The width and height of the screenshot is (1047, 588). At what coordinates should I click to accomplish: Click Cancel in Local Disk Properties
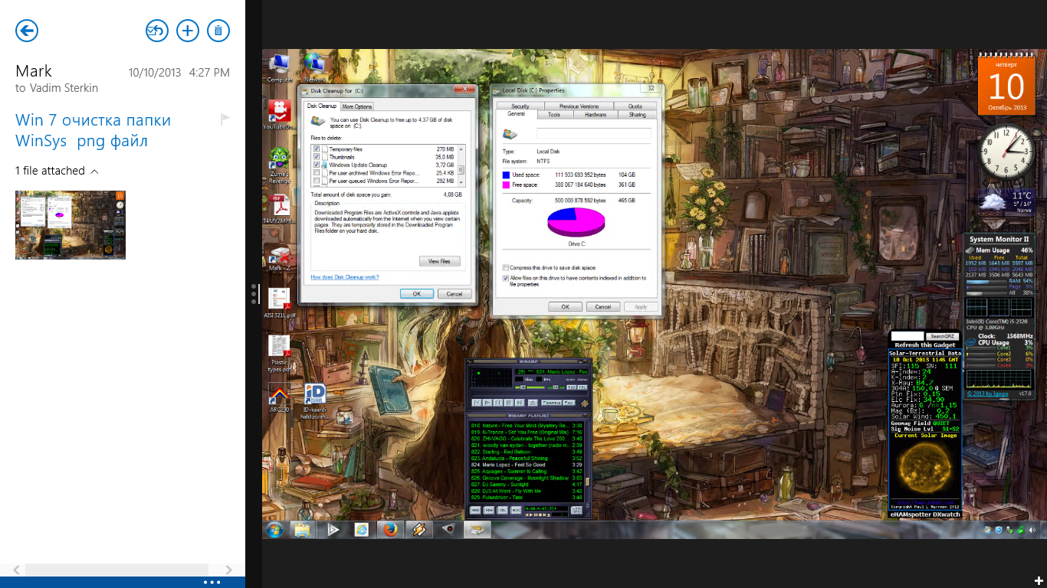[603, 306]
